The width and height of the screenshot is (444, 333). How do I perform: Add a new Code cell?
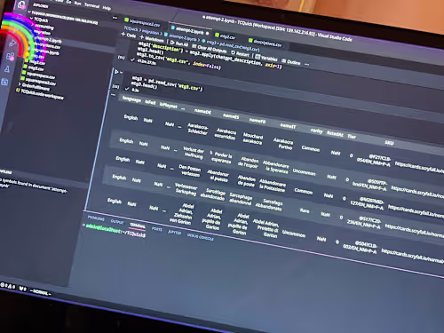point(129,35)
